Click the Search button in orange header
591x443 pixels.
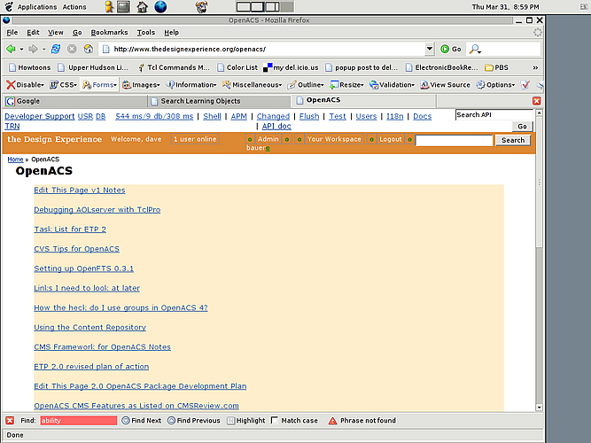pyautogui.click(x=512, y=140)
